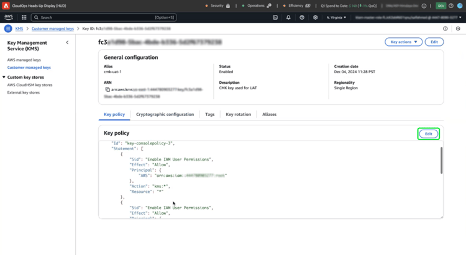Copy the key ARN with copy icon
Screen dimensions: 466x255
pyautogui.click(x=107, y=89)
